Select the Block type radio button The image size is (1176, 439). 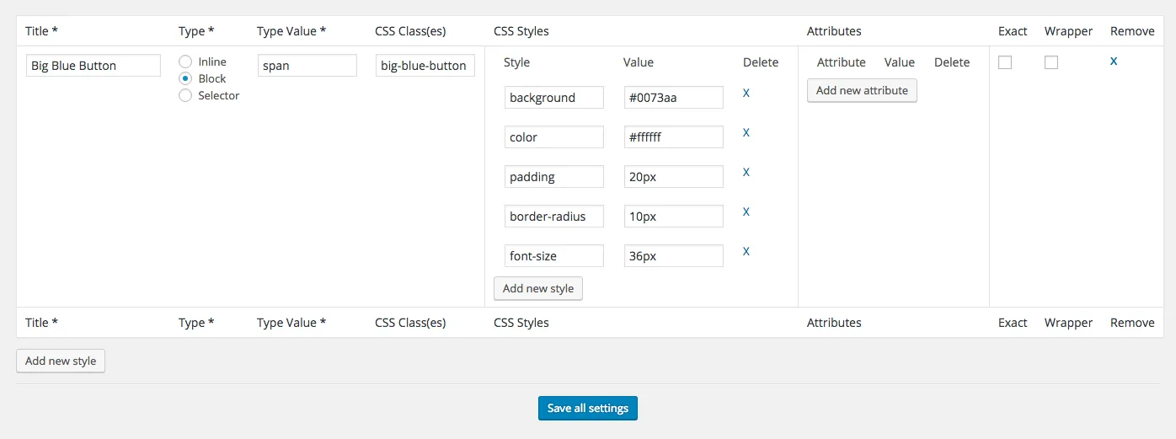185,78
